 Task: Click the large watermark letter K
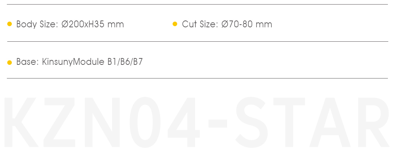(21, 122)
